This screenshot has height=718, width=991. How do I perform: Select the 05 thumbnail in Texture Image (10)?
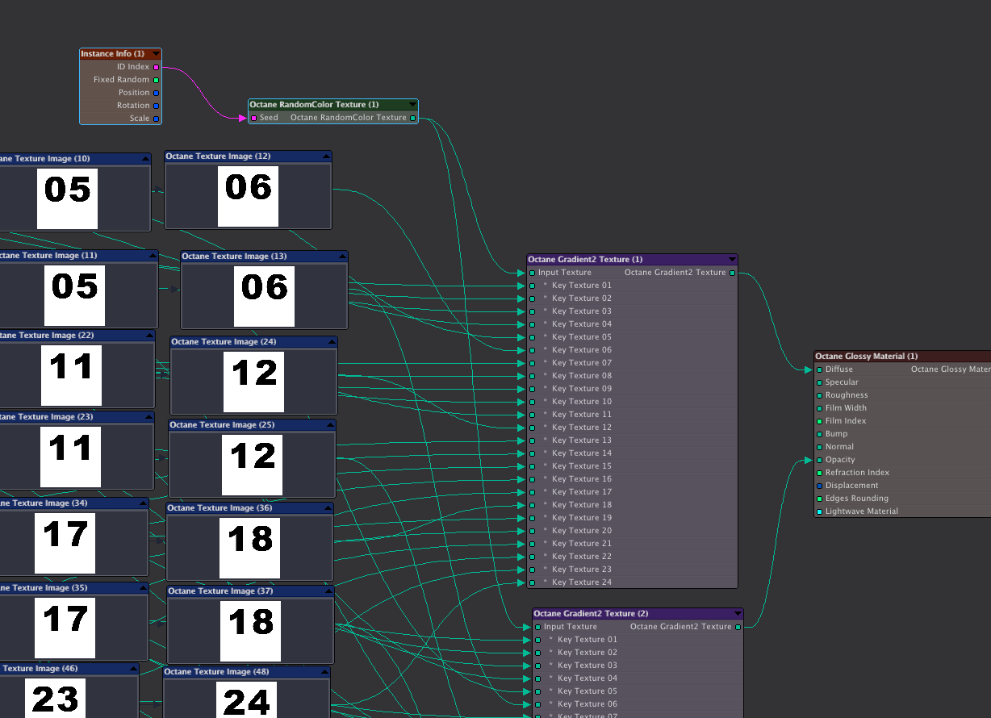click(67, 198)
